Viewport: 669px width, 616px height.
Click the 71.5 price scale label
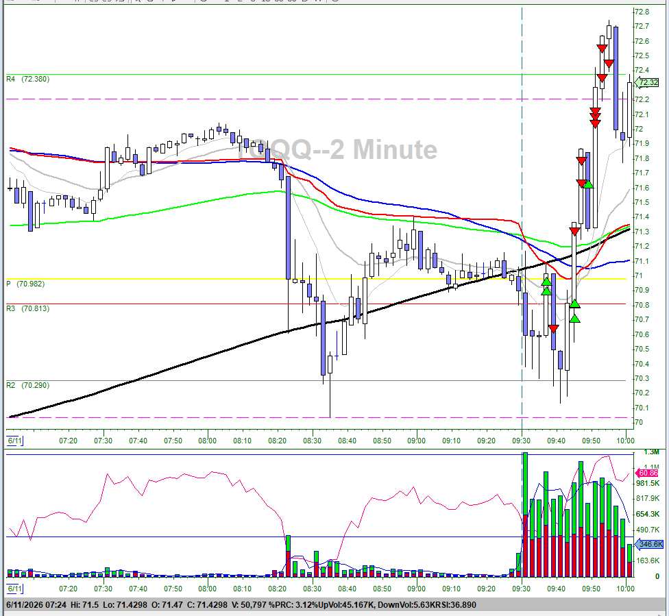pos(642,202)
